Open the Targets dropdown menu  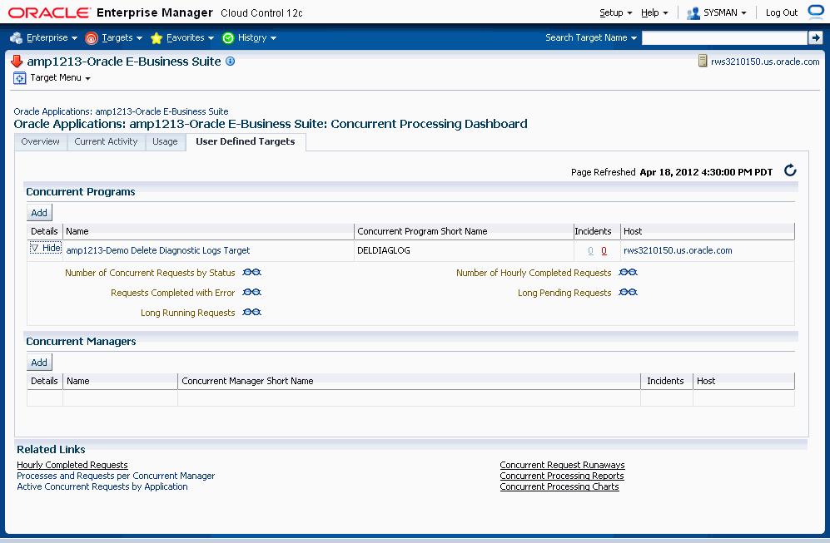coord(122,38)
